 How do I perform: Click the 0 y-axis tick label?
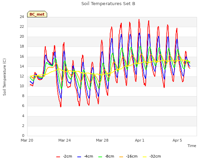(23, 136)
